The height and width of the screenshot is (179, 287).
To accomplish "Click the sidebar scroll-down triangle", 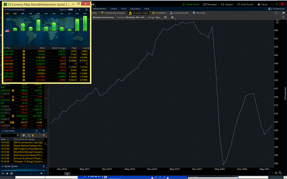I will pyautogui.click(x=41, y=174).
